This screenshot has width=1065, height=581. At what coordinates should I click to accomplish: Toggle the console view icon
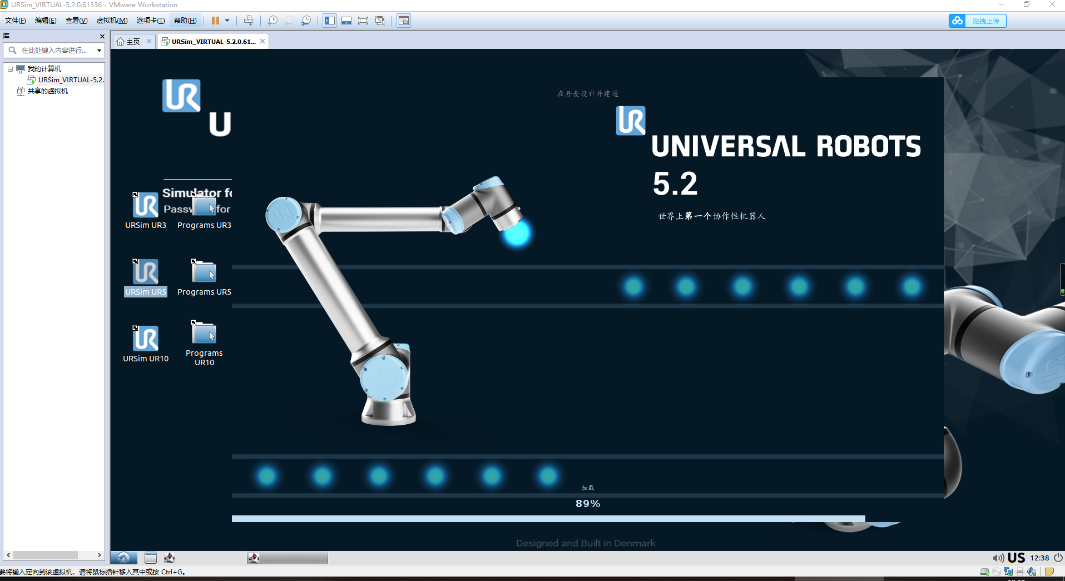(x=404, y=21)
